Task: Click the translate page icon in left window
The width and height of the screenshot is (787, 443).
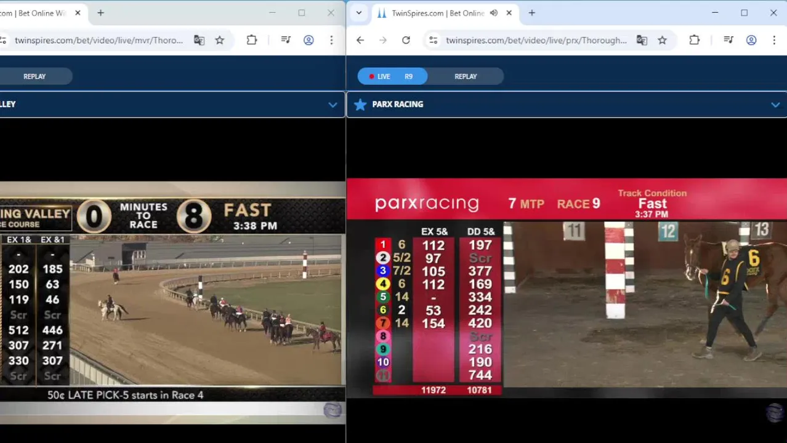Action: pos(199,40)
